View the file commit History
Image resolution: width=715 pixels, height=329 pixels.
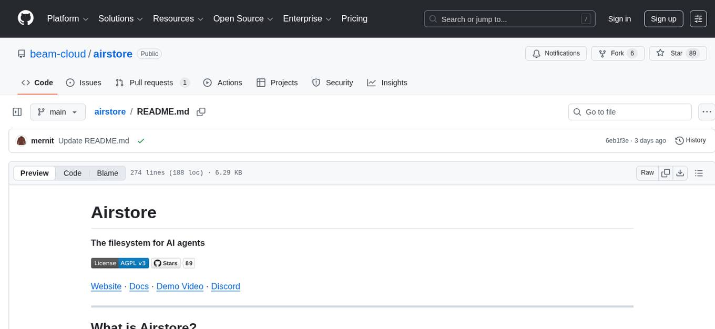click(x=690, y=140)
